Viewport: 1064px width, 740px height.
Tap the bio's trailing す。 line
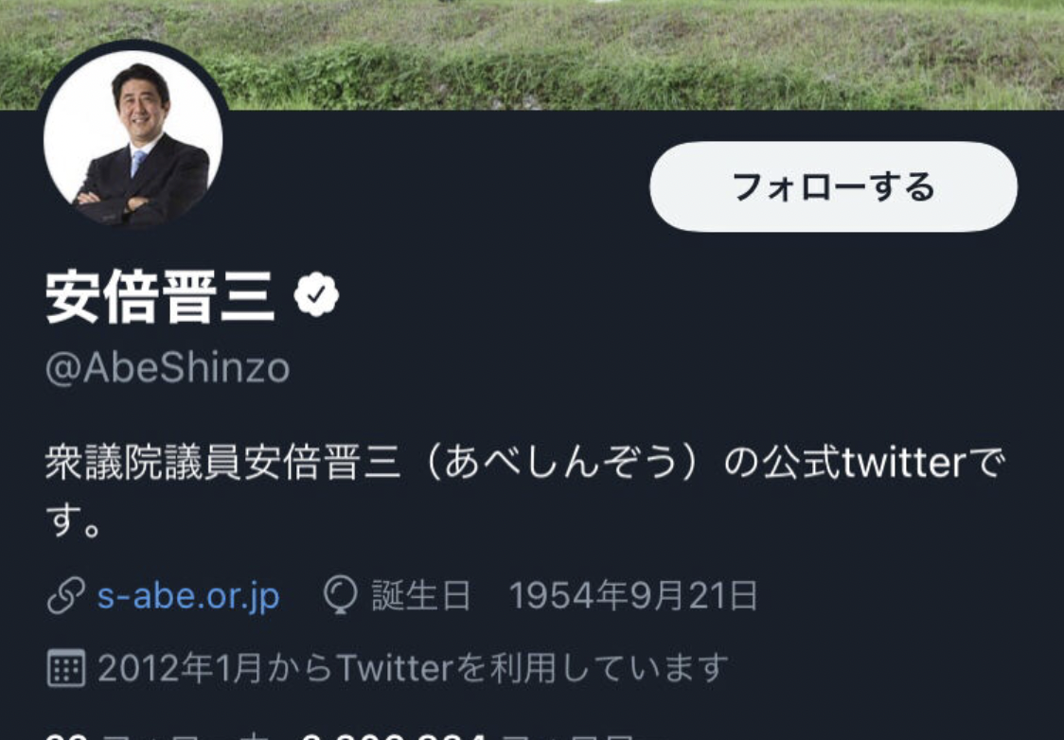pyautogui.click(x=73, y=520)
